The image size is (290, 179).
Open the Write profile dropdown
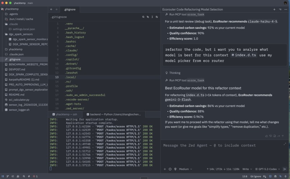pyautogui.click(x=247, y=169)
